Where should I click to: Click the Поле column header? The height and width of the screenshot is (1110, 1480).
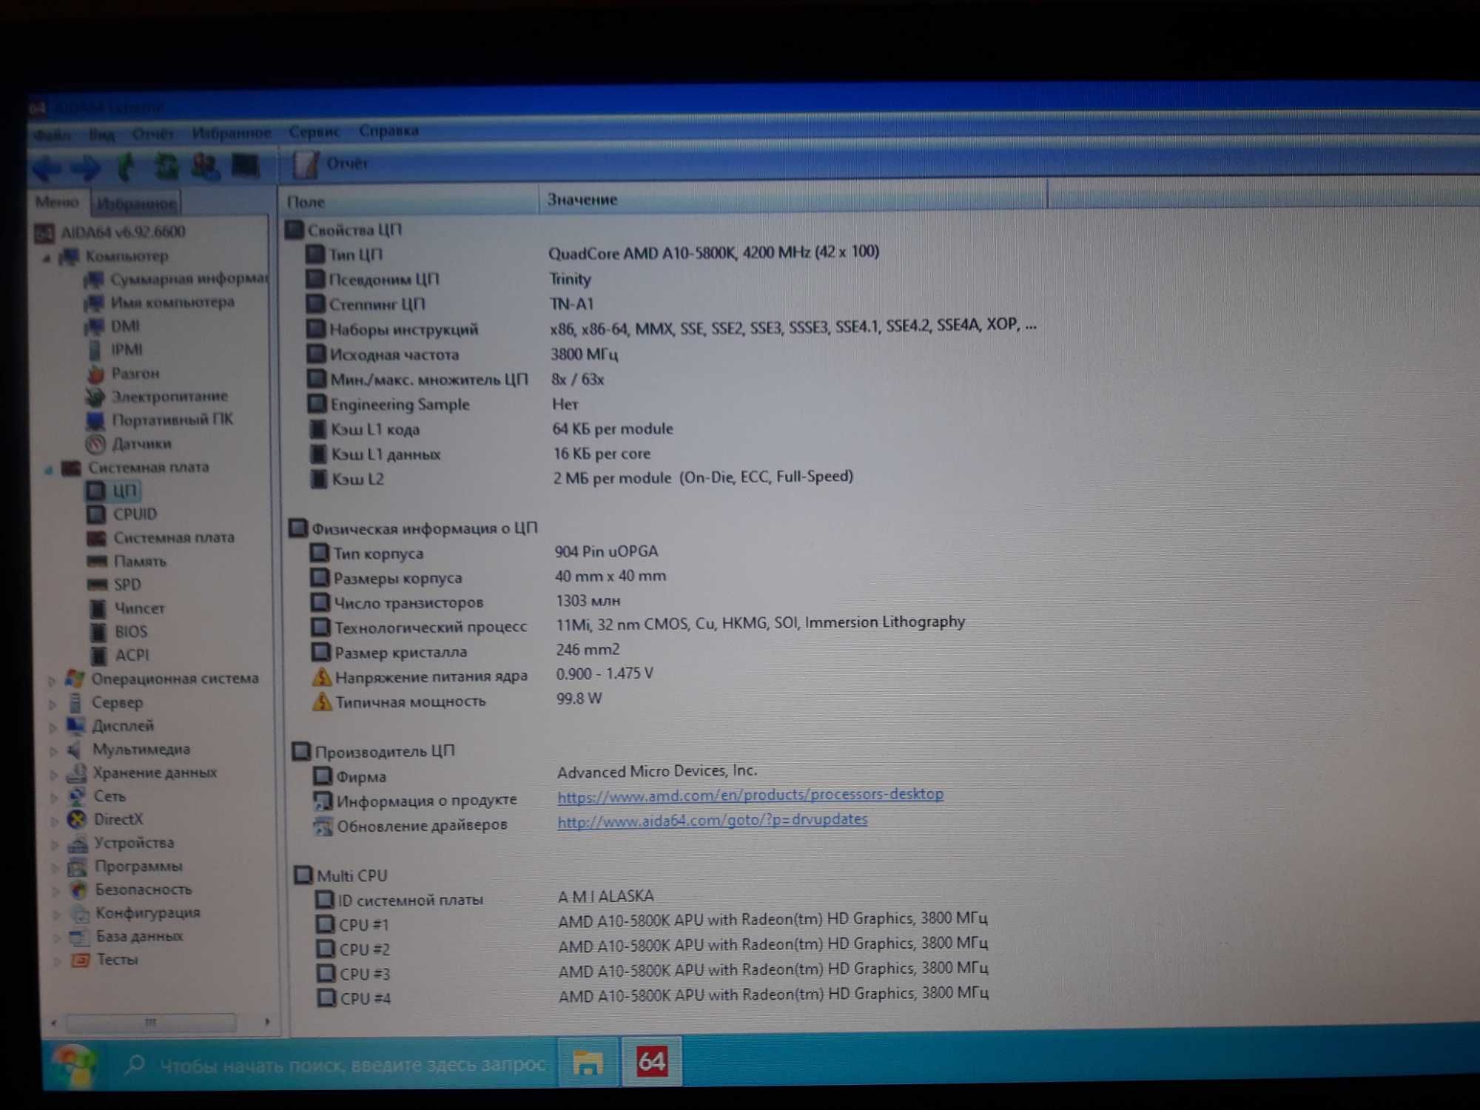point(408,201)
